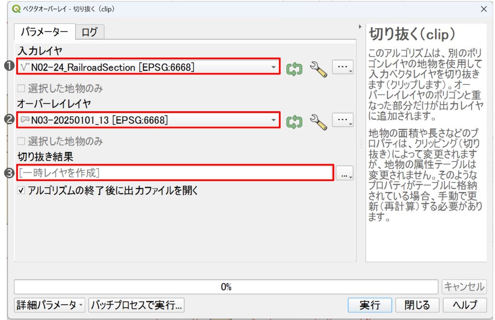Screen dimensions: 495x320
Task: Click the iterate-over-features icon for overlay layer
Action: click(x=294, y=122)
